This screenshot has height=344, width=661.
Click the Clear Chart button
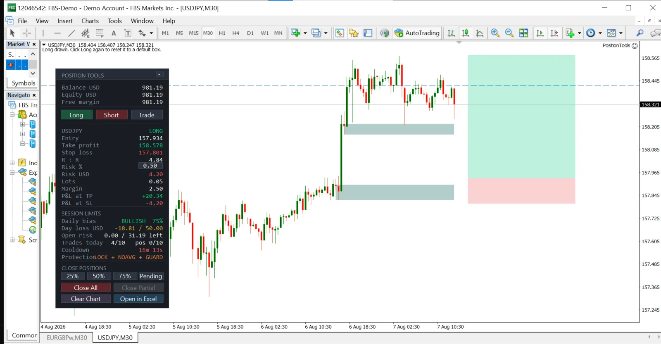(86, 299)
